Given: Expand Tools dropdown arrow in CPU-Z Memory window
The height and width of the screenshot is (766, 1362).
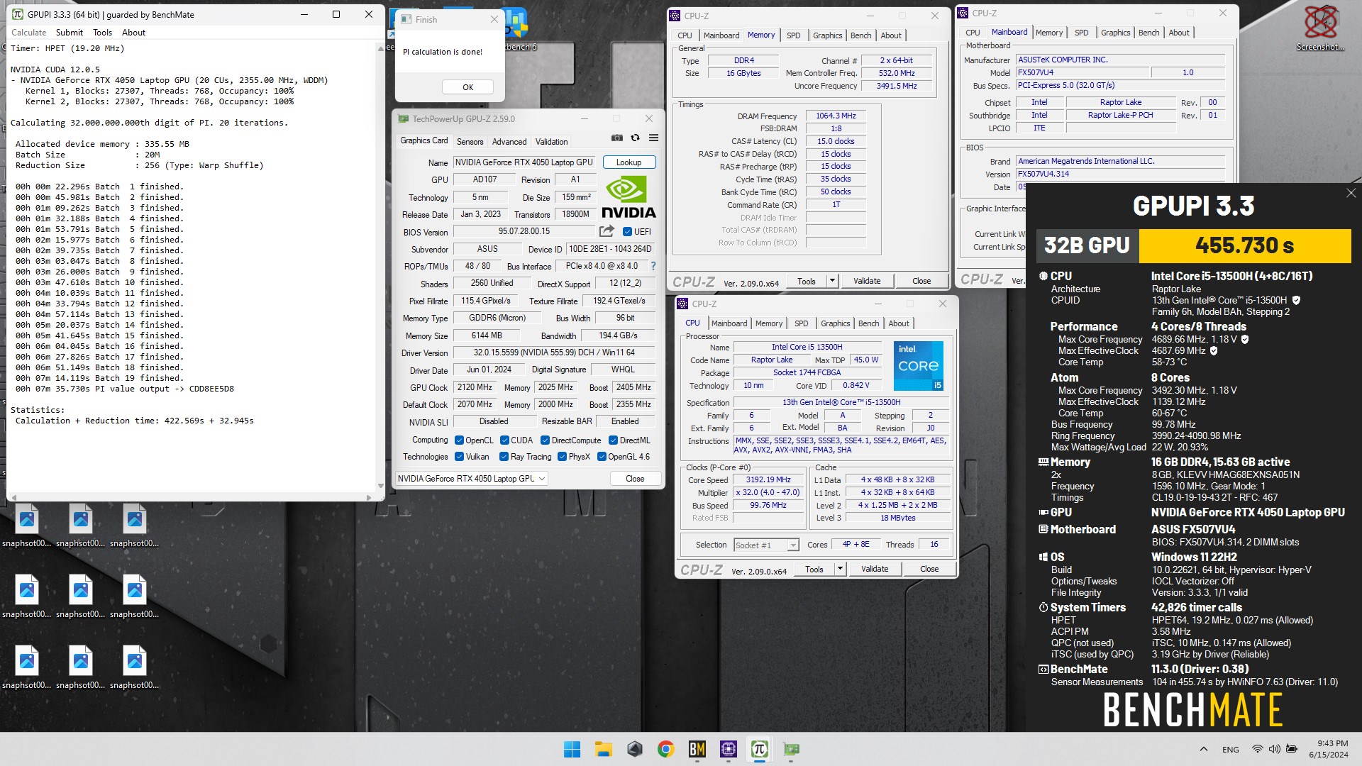Looking at the screenshot, I should coord(831,281).
